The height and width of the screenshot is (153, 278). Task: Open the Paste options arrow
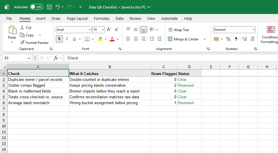(x=12, y=42)
